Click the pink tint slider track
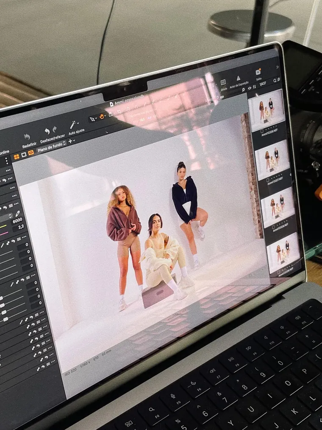322x430 pixels. click(x=4, y=233)
